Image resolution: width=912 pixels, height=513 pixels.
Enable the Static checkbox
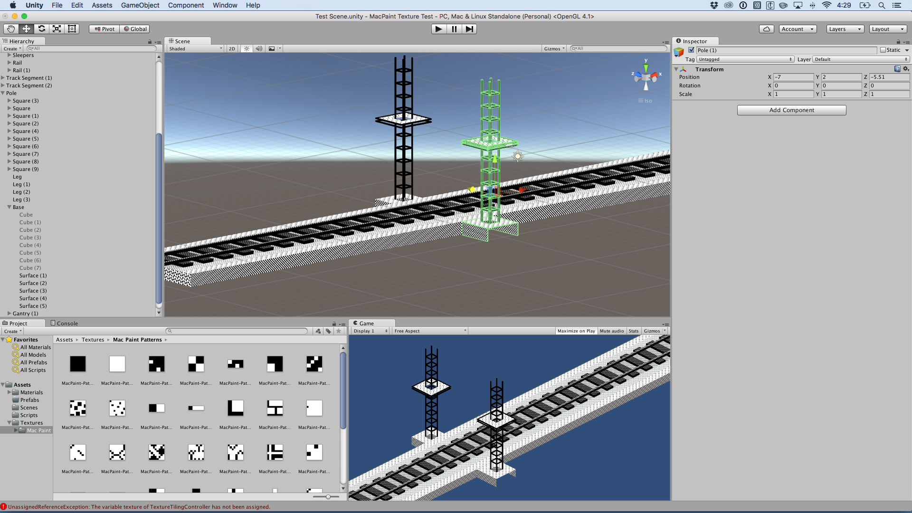(x=883, y=50)
